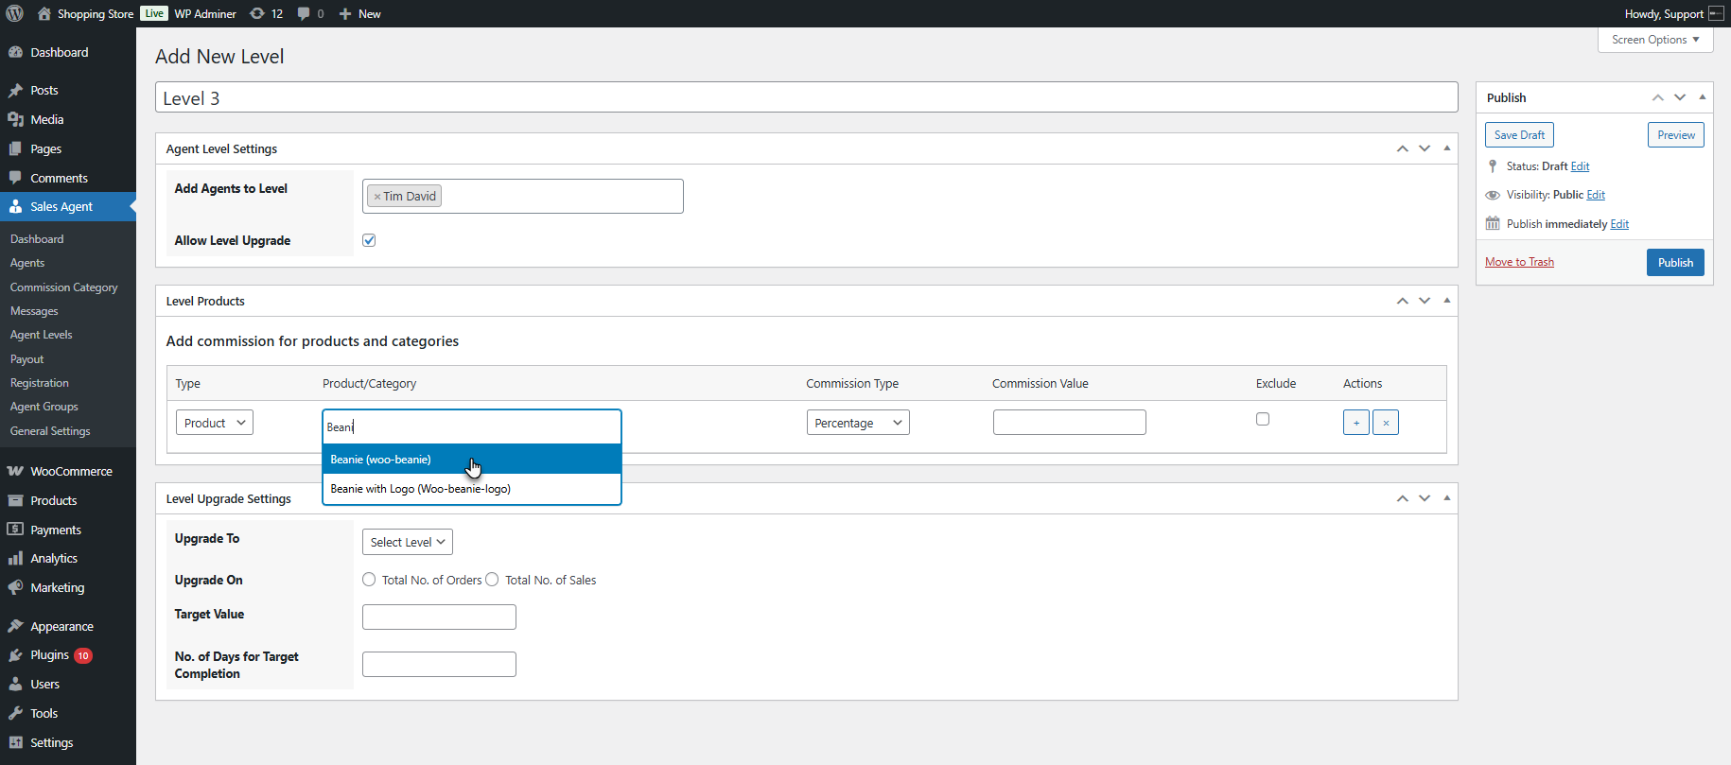Screen dimensions: 1731x765
Task: Click the Analytics bar chart icon
Action: pos(15,559)
